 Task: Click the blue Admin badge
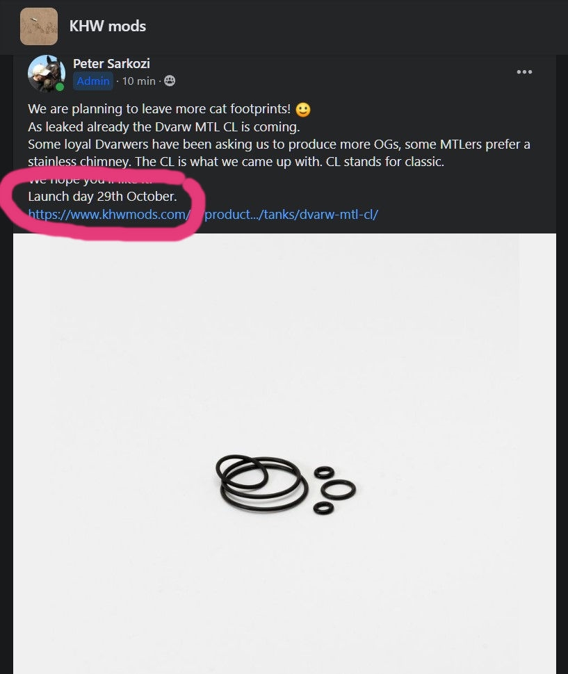click(93, 81)
